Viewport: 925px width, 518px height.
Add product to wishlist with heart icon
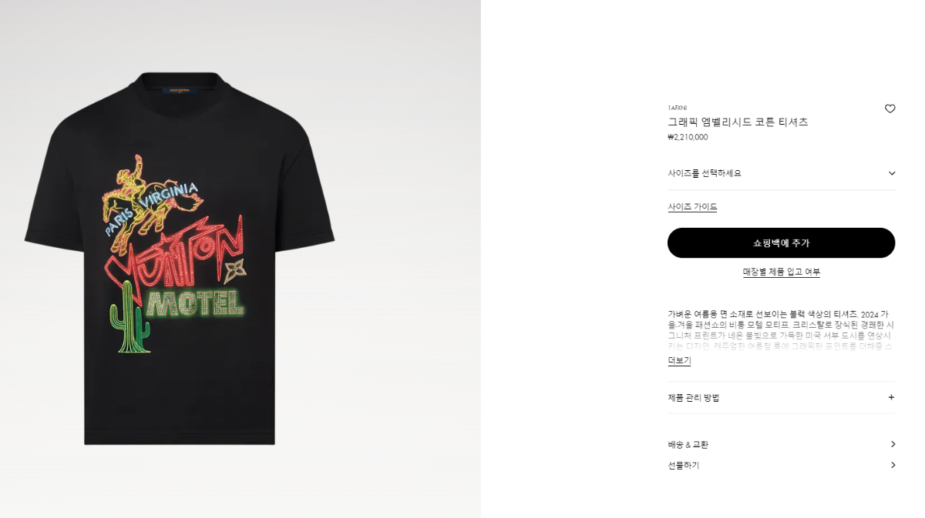(890, 109)
